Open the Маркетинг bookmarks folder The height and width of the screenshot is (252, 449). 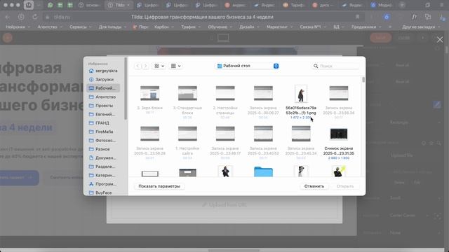279,27
